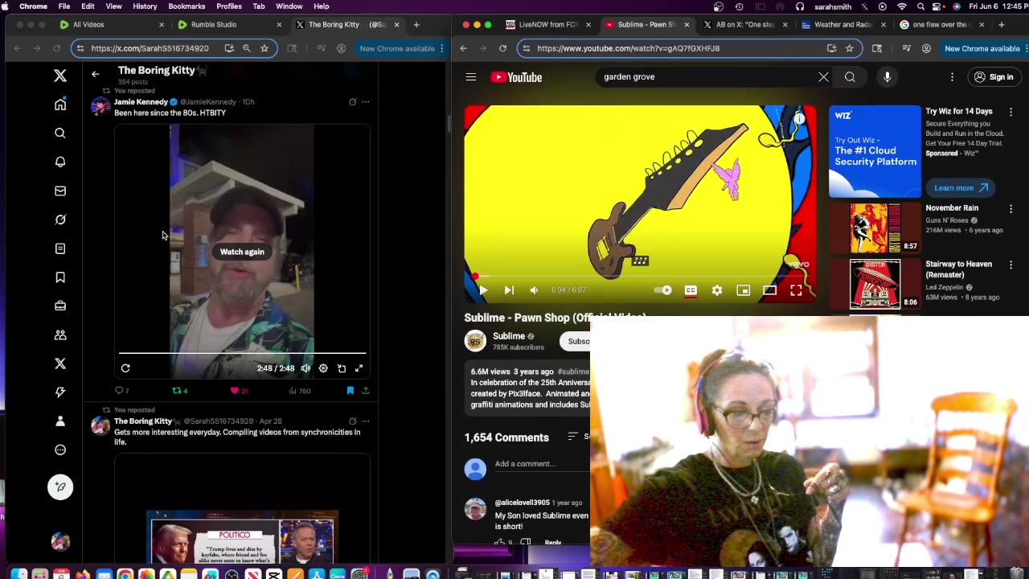Mute the YouTube player volume
The height and width of the screenshot is (579, 1029).
(535, 290)
